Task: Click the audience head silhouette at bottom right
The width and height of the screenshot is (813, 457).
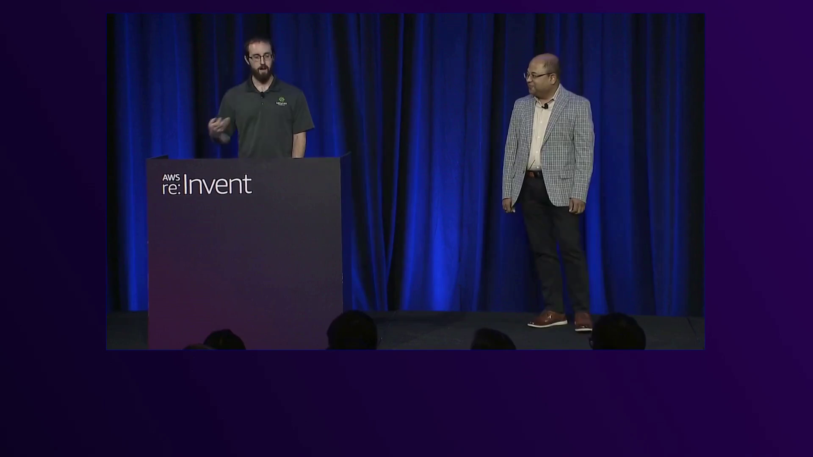Action: [x=618, y=332]
